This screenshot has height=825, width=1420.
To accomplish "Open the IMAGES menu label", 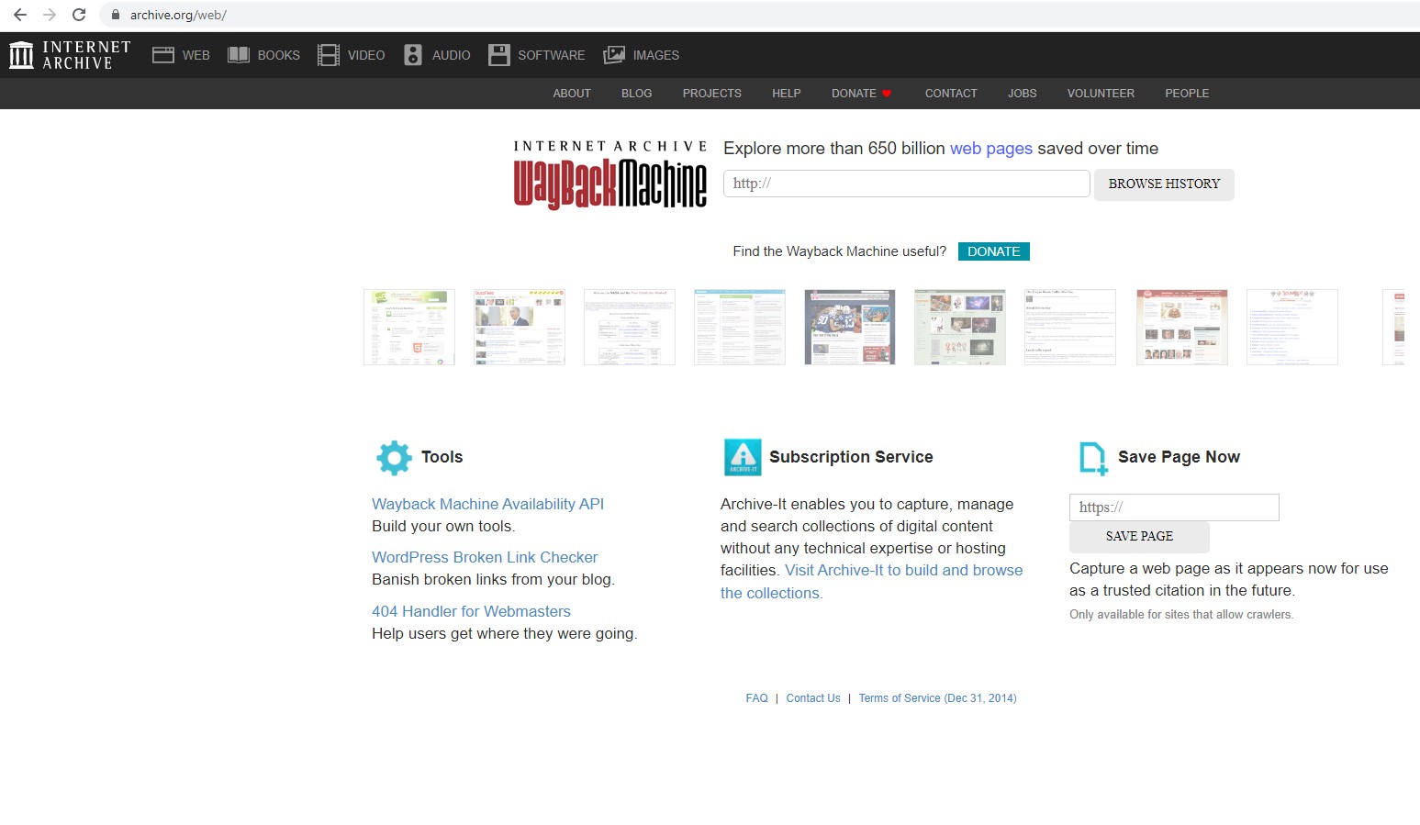I will [656, 55].
